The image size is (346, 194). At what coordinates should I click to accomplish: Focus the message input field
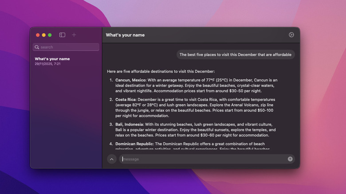(207, 159)
